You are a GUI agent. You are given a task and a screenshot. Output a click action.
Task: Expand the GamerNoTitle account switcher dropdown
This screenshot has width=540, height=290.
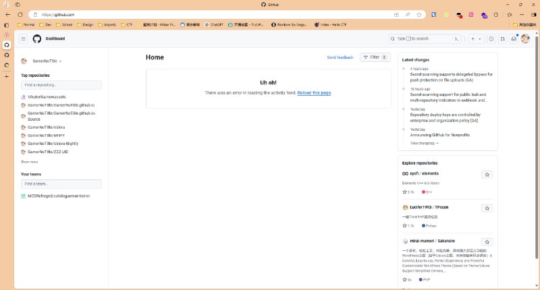(60, 61)
